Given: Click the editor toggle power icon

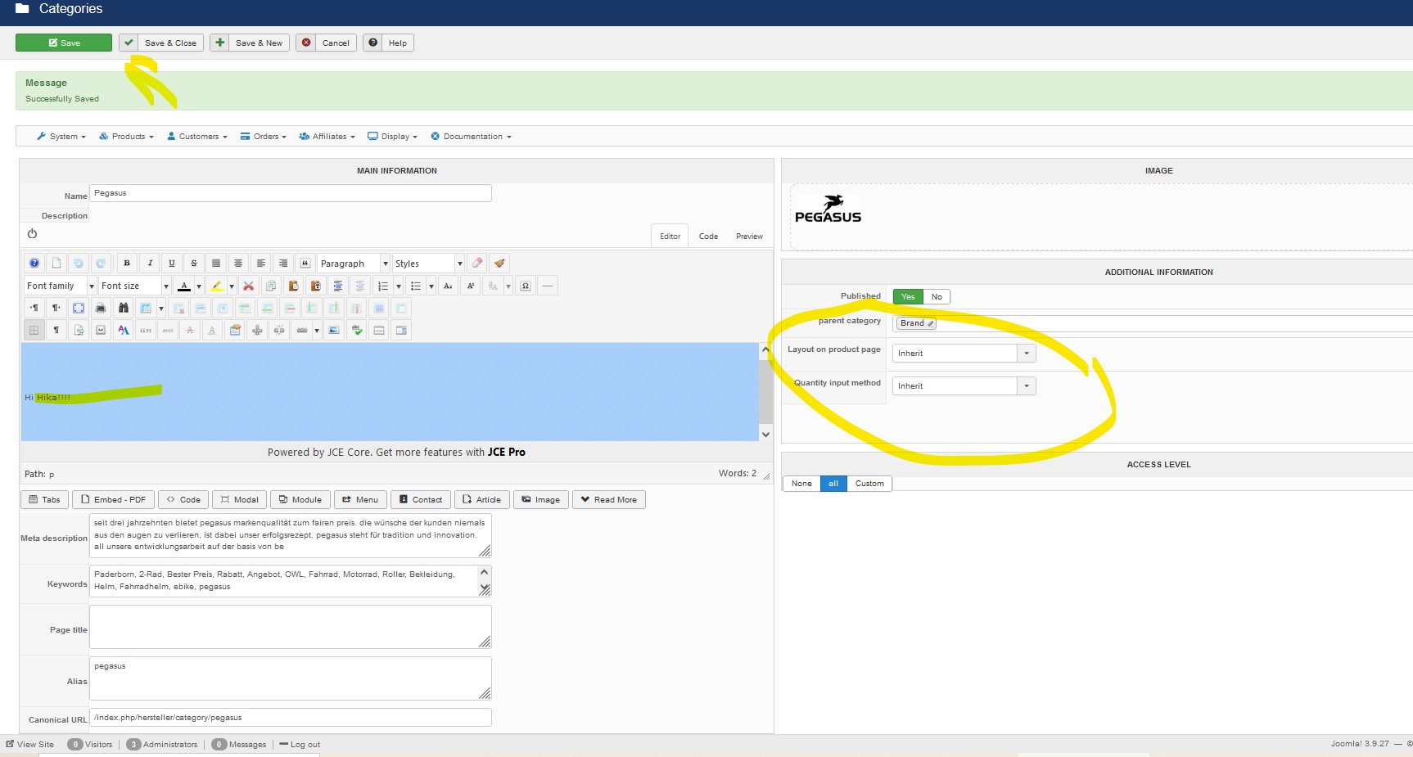Looking at the screenshot, I should coord(32,234).
